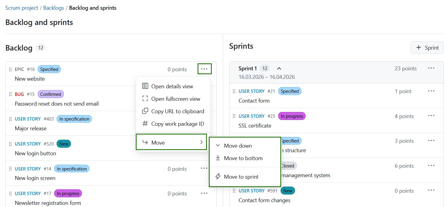Open the Move submenu arrow
The height and width of the screenshot is (207, 448).
201,142
